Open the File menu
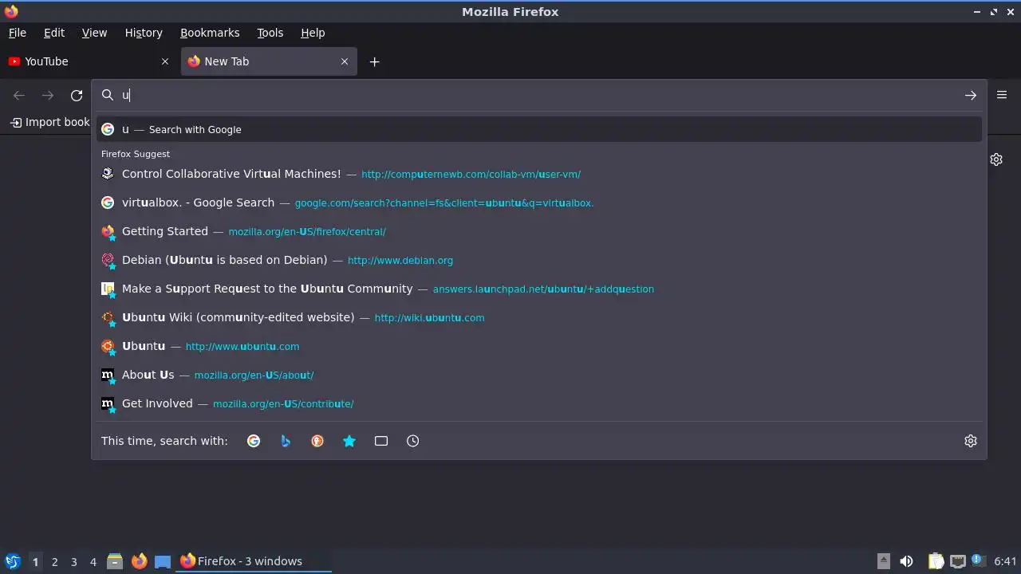The width and height of the screenshot is (1021, 574). [x=18, y=33]
